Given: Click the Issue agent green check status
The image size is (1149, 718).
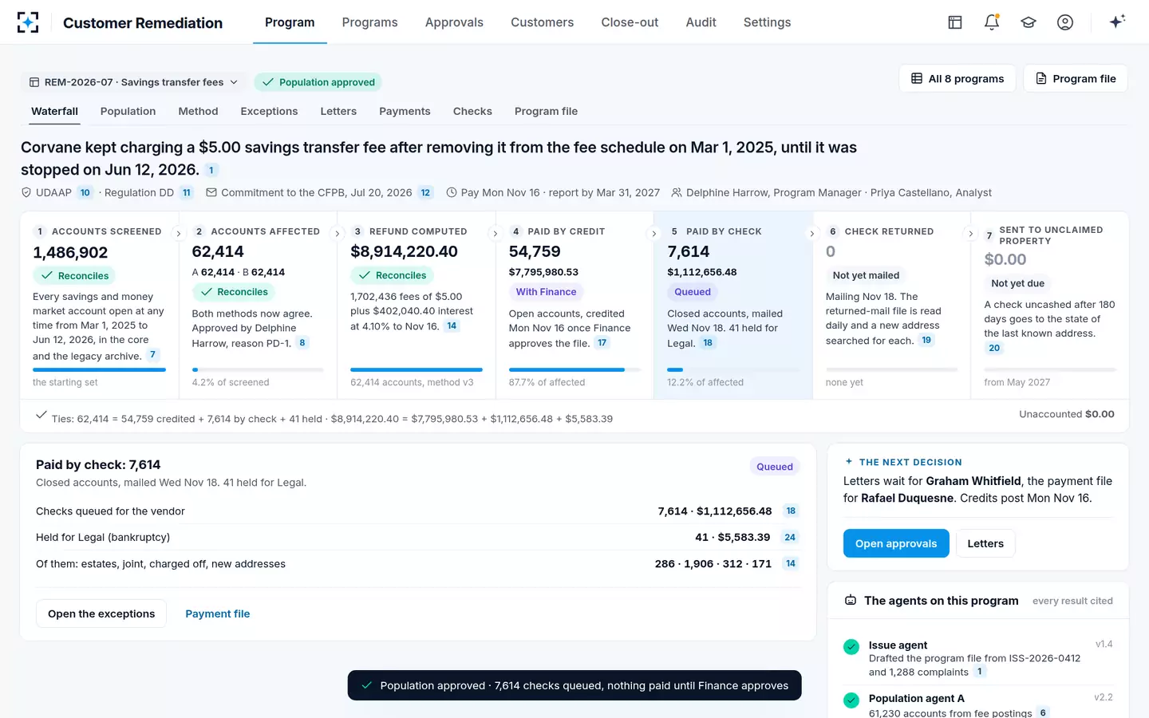Looking at the screenshot, I should pos(851,647).
